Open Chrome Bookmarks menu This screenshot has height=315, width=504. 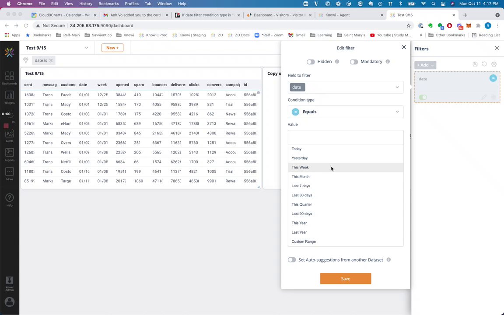tap(108, 4)
